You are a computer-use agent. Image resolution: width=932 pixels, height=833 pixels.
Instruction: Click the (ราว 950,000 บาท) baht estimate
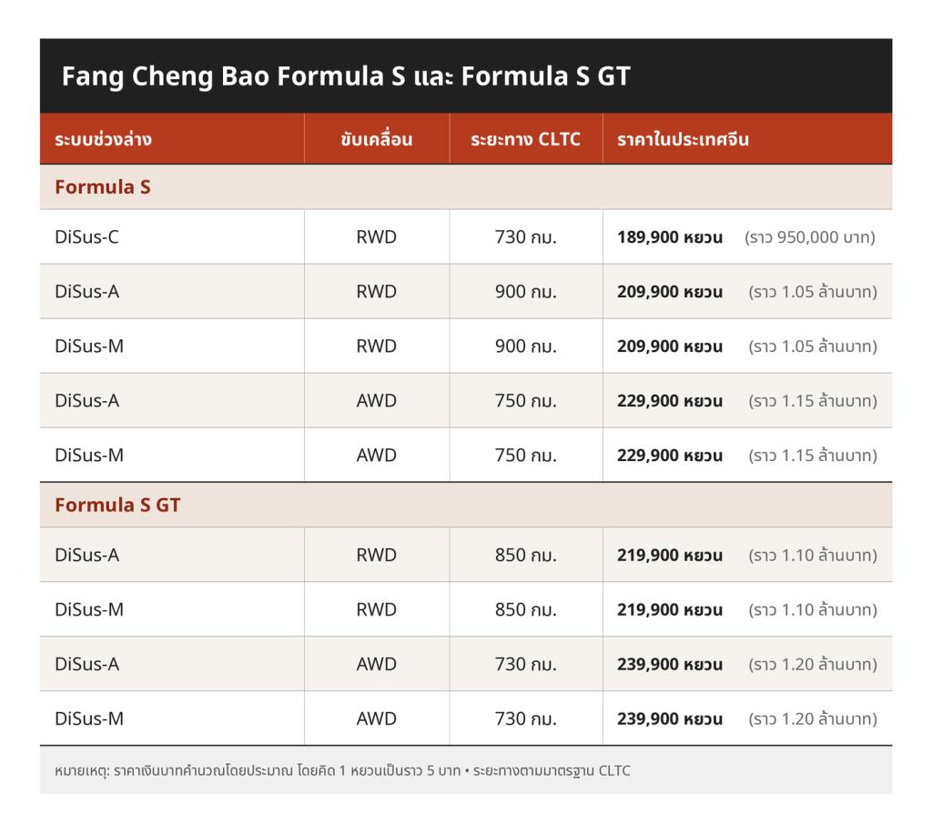(809, 237)
